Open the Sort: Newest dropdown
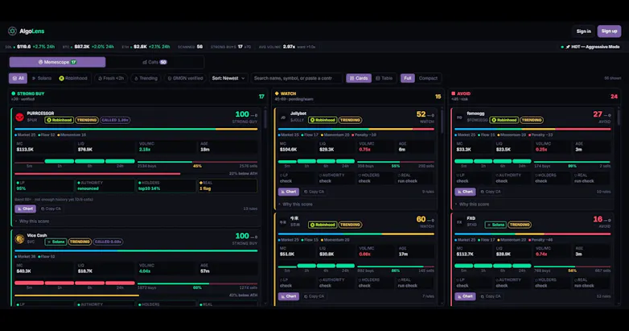Image resolution: width=629 pixels, height=331 pixels. 228,78
